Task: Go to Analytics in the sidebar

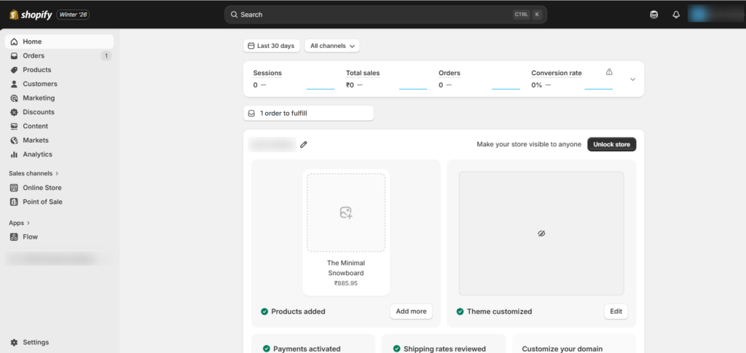Action: pyautogui.click(x=37, y=154)
